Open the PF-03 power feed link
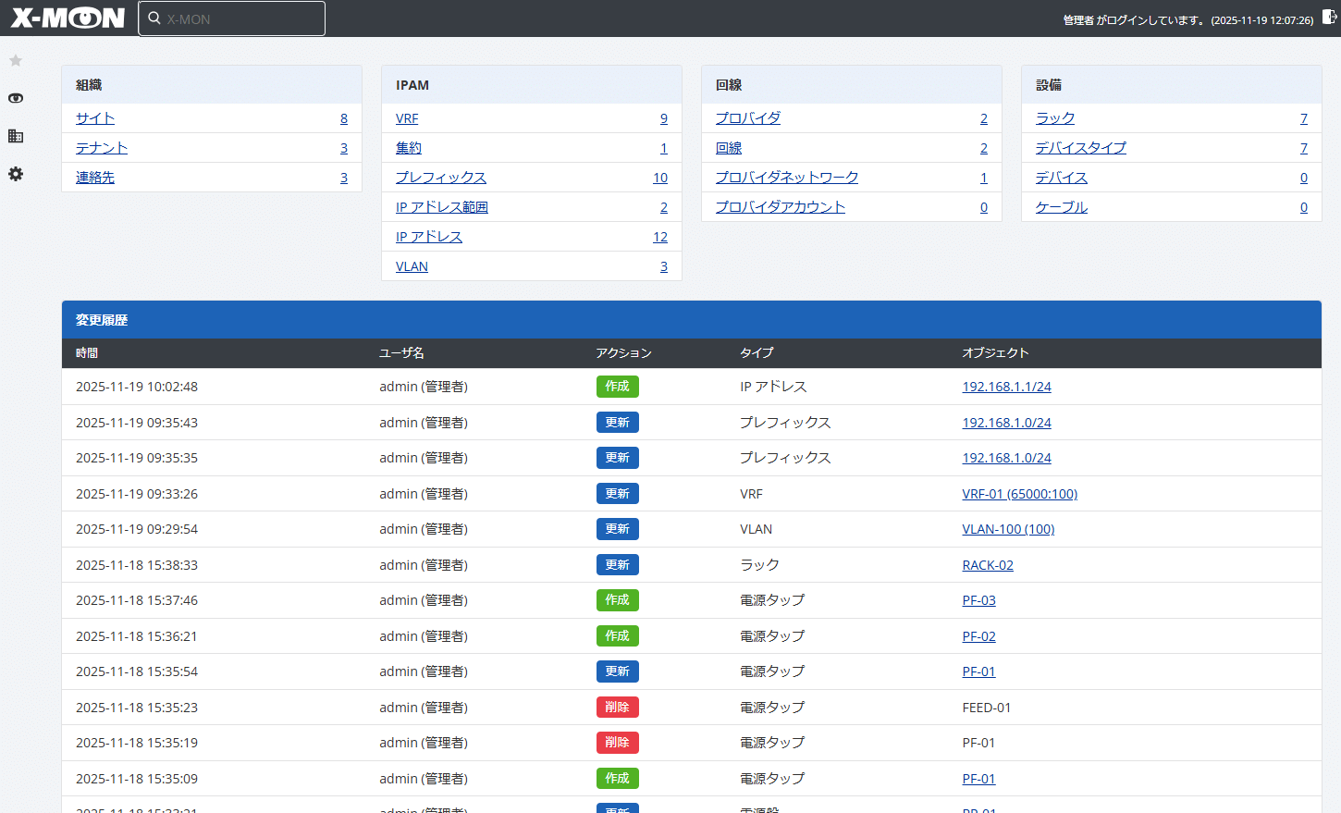Image resolution: width=1341 pixels, height=813 pixels. tap(978, 599)
